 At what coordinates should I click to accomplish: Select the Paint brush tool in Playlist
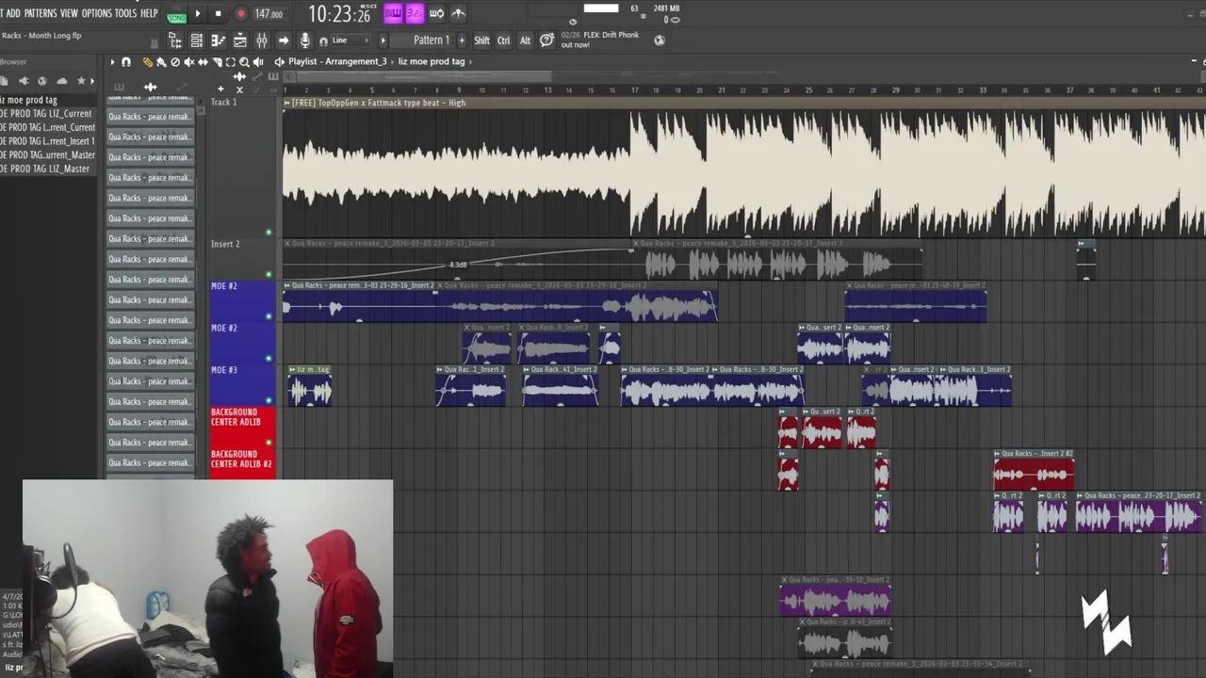tap(161, 62)
